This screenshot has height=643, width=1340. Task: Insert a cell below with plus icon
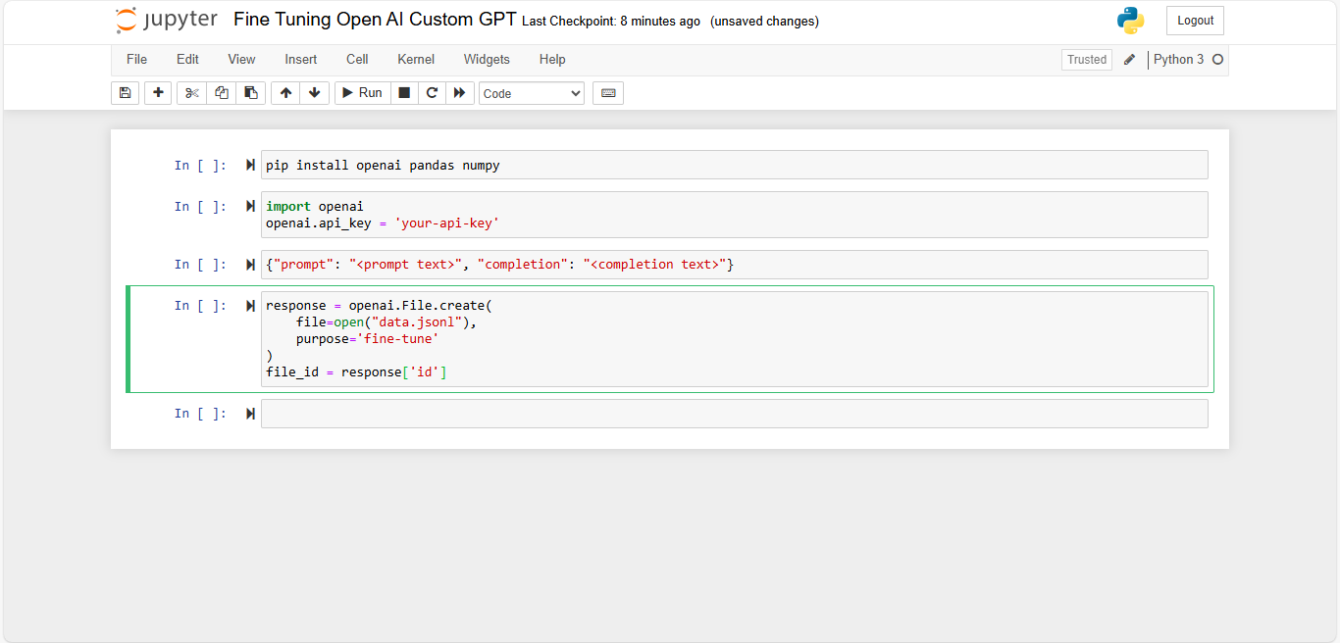158,93
